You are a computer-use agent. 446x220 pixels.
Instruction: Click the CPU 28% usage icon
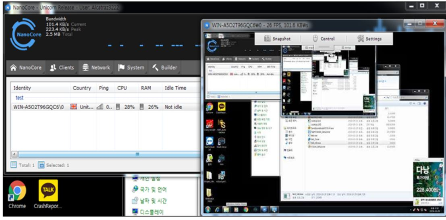[x=118, y=107]
